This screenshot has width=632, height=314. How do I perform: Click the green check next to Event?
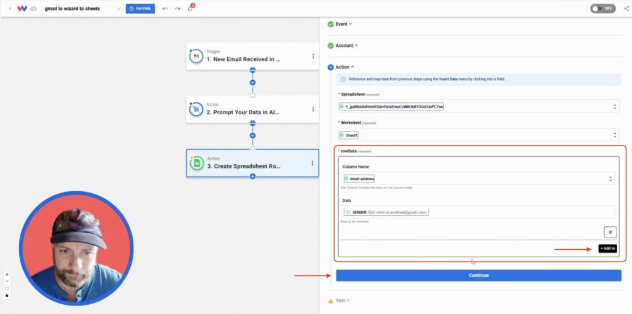coord(331,24)
